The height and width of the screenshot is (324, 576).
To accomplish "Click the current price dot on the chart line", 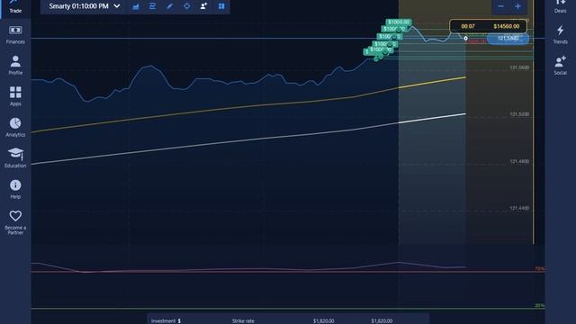I will pos(465,38).
